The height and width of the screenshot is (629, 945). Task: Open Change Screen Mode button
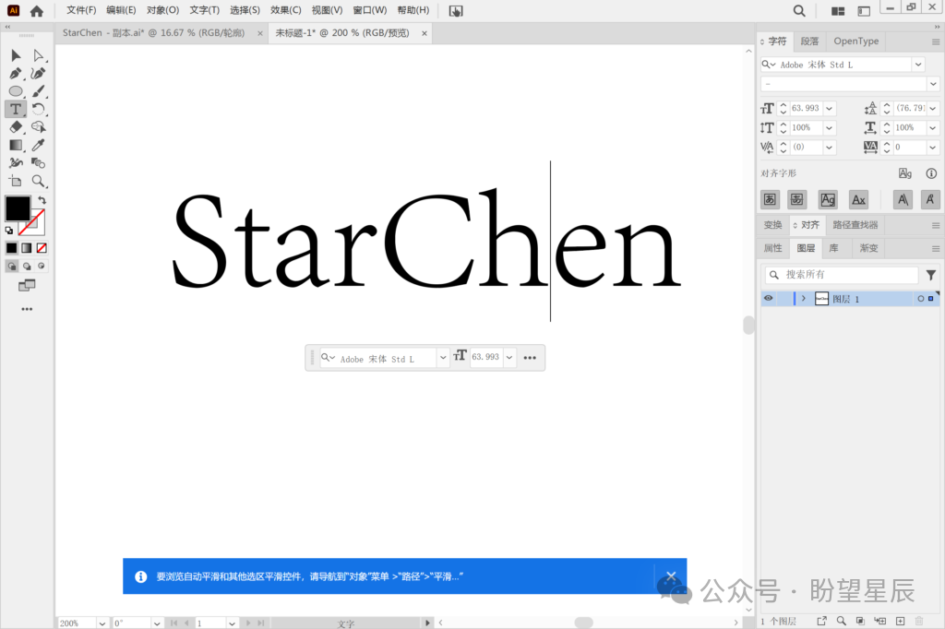[27, 286]
